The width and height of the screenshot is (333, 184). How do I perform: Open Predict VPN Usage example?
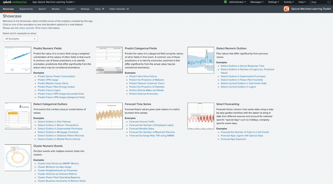[48, 80]
